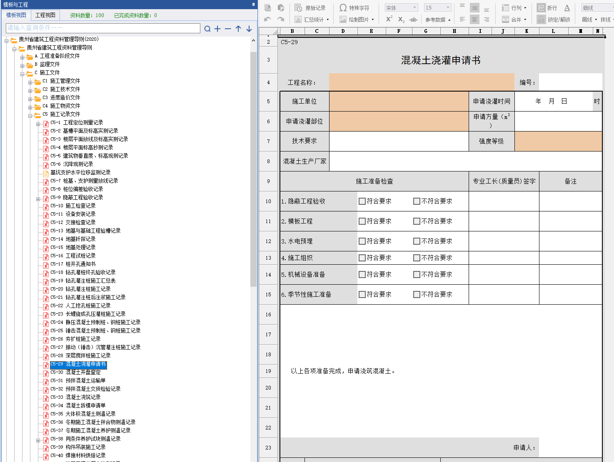Toggle strikethrough ab formatting
This screenshot has height=462, width=614.
413,20
